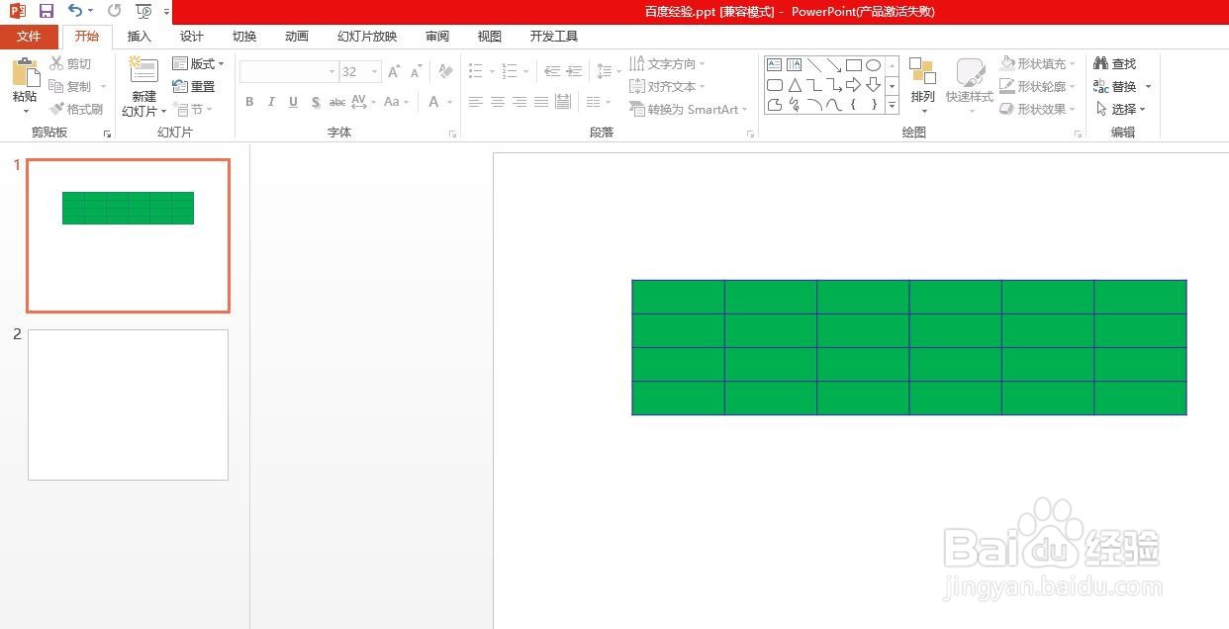Open the 文件 (File) menu
Image resolution: width=1229 pixels, height=629 pixels.
[x=29, y=37]
